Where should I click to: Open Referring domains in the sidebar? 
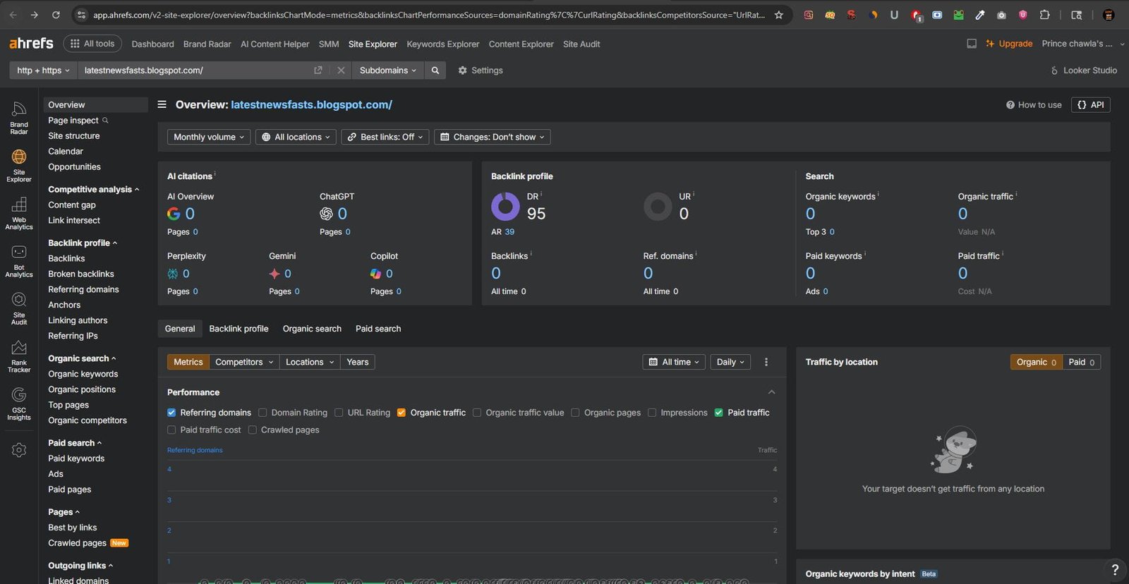click(x=83, y=289)
